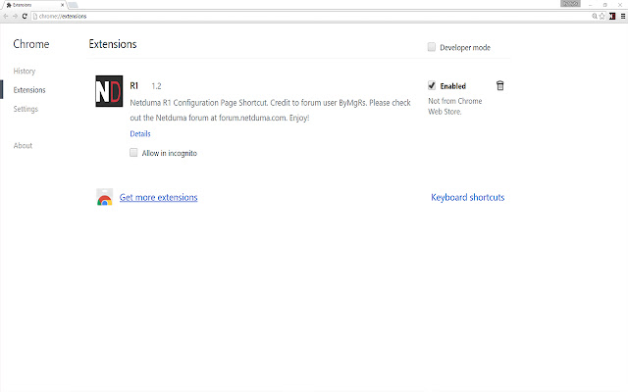Close the Extensions tab
The height and width of the screenshot is (392, 628).
(x=62, y=5)
